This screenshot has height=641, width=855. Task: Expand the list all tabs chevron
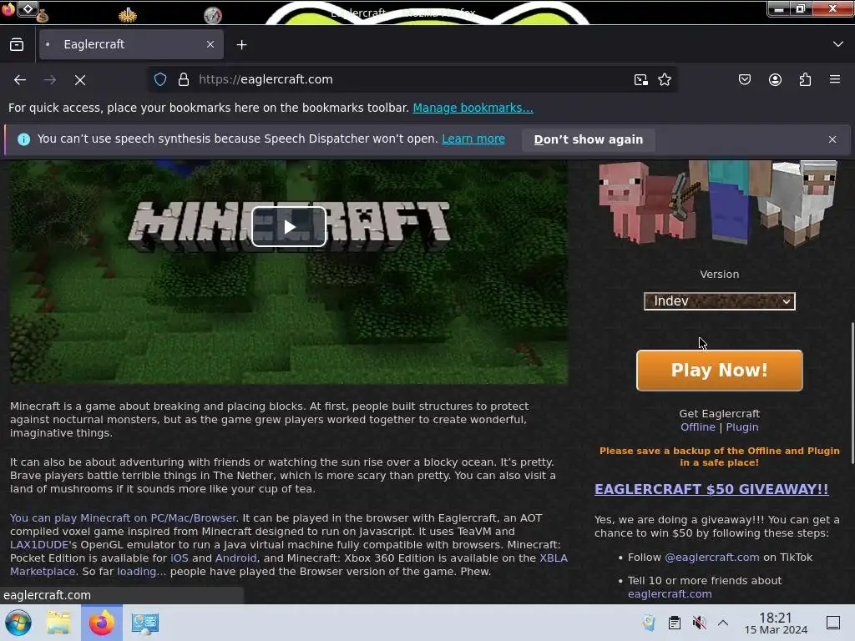pos(838,44)
